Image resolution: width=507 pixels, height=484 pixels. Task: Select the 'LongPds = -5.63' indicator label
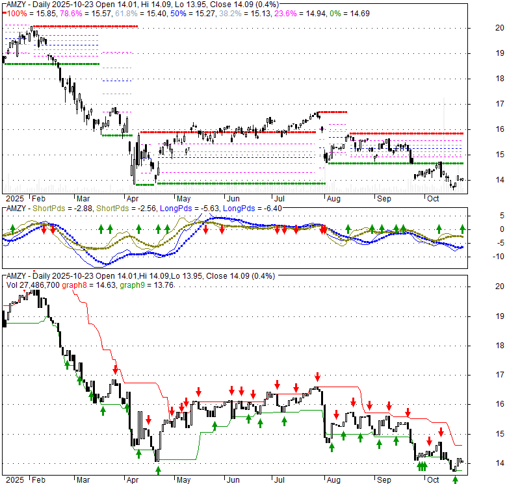190,209
